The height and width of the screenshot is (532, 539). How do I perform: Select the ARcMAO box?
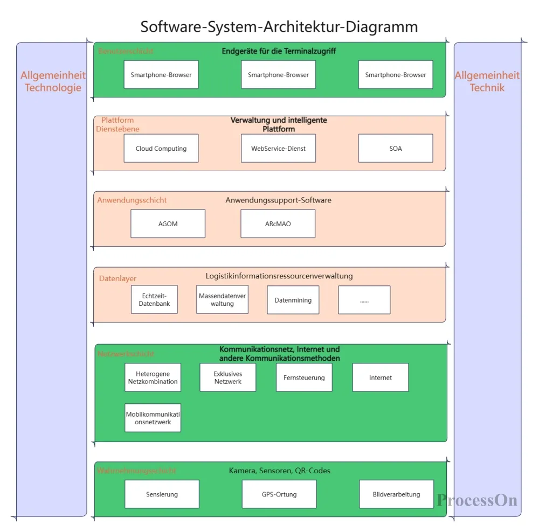pyautogui.click(x=278, y=223)
